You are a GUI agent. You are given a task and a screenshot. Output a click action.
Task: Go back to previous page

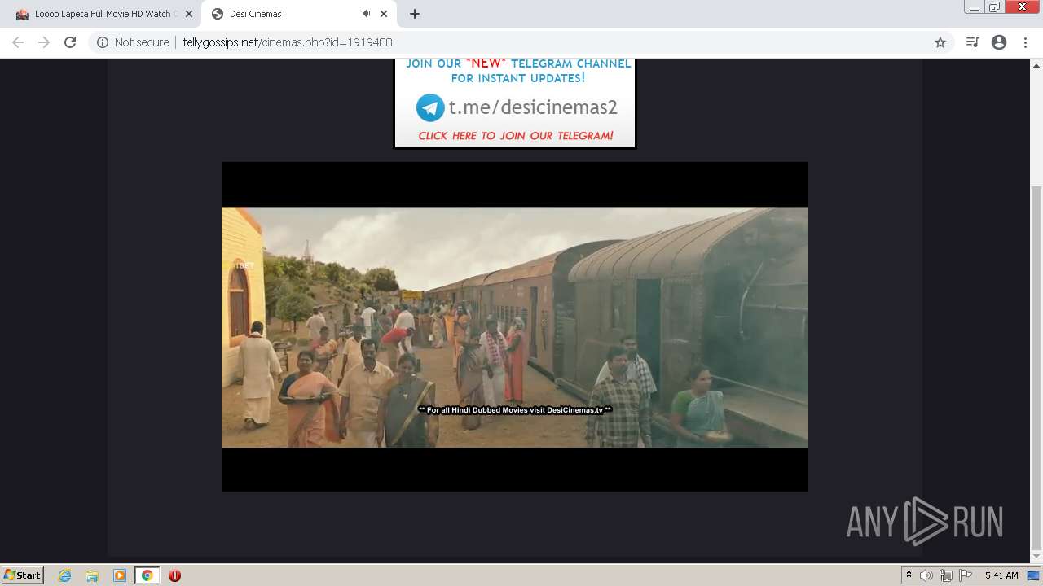(18, 42)
